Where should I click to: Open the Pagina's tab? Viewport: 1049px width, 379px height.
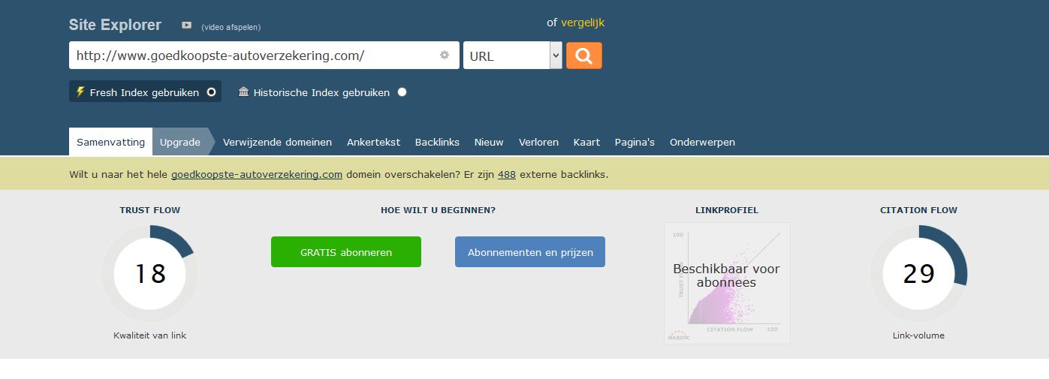click(635, 142)
